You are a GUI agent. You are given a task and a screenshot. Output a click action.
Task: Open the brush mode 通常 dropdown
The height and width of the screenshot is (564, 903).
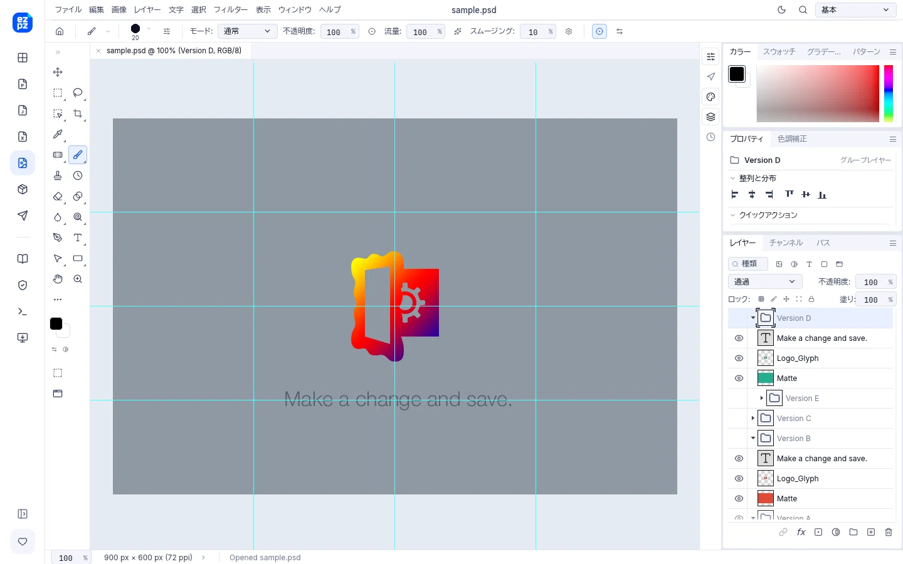[248, 31]
